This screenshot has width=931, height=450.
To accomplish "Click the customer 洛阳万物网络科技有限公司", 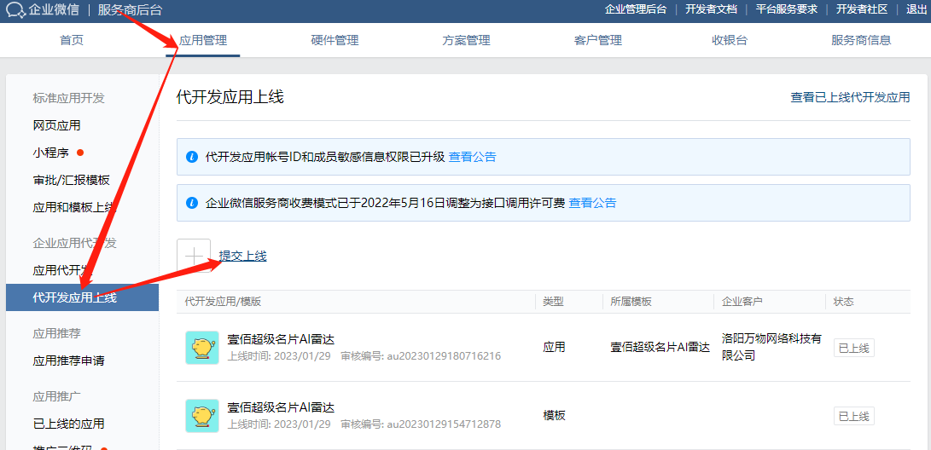I will 772,348.
